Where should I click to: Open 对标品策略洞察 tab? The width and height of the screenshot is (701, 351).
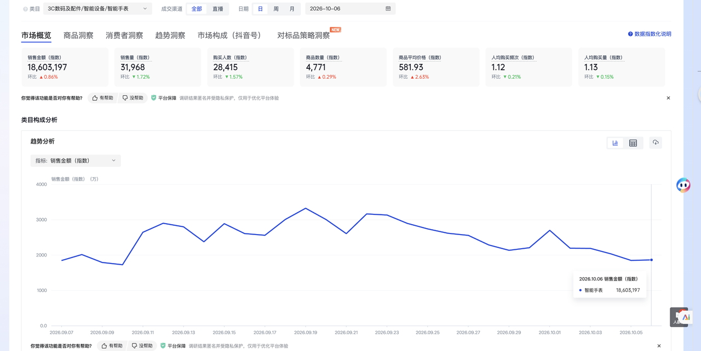pos(303,36)
